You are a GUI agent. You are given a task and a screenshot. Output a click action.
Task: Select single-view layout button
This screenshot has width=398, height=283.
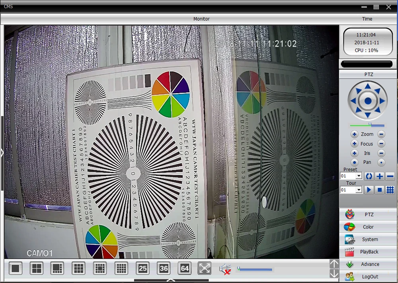(16, 268)
